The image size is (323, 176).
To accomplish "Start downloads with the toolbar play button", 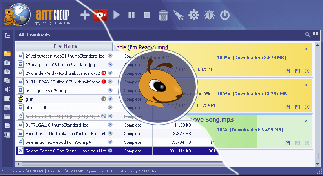I will [x=117, y=15].
